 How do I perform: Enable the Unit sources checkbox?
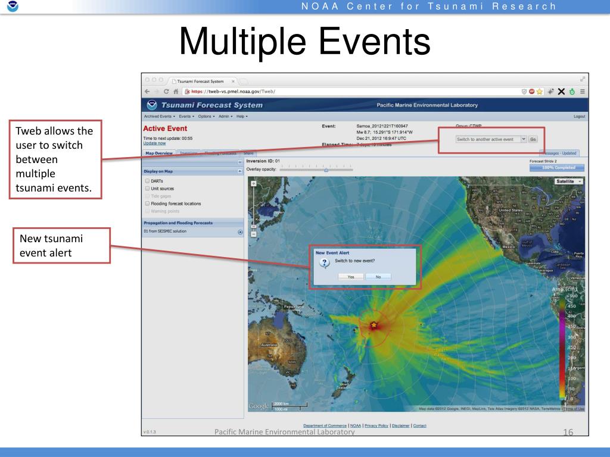(x=148, y=189)
